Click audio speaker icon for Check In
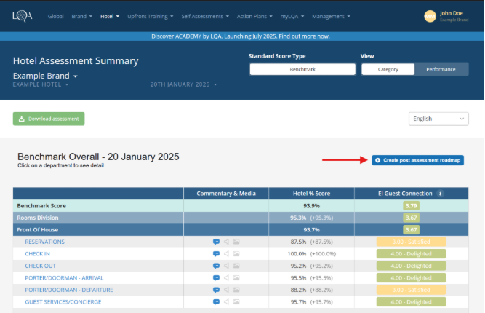The width and height of the screenshot is (485, 313). (226, 253)
